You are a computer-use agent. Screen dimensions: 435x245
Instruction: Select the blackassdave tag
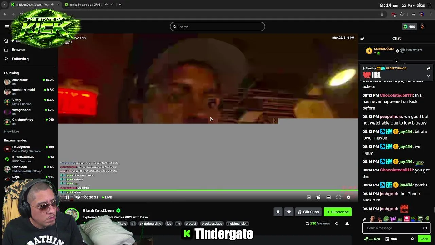tap(212, 224)
